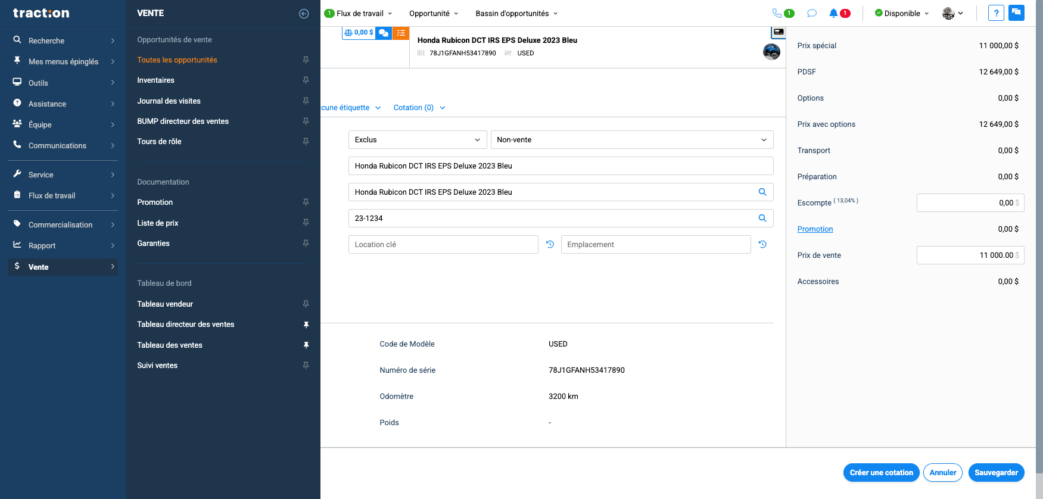Select Vente in the left sidebar
The height and width of the screenshot is (499, 1043).
[63, 267]
